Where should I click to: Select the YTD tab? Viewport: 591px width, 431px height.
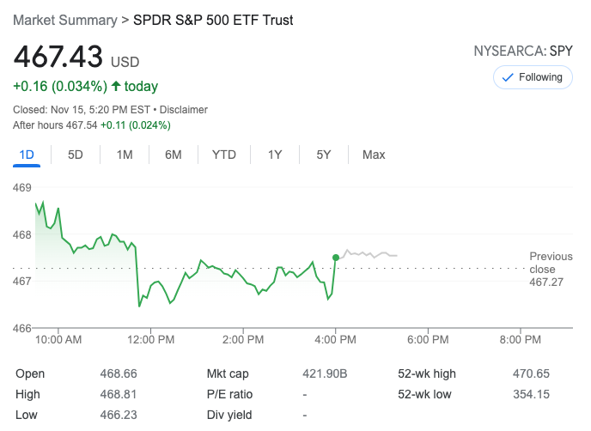(224, 155)
